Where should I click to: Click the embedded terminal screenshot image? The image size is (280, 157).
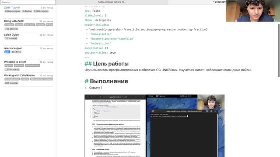pos(154,126)
